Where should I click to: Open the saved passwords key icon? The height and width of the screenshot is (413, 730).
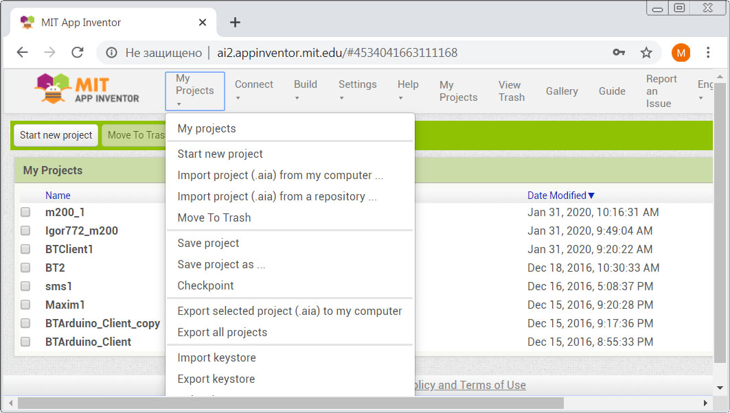[619, 53]
